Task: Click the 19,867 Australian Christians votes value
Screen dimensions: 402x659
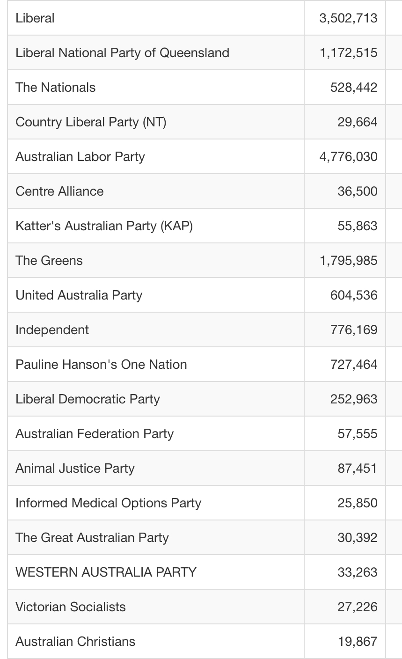Action: (x=358, y=641)
